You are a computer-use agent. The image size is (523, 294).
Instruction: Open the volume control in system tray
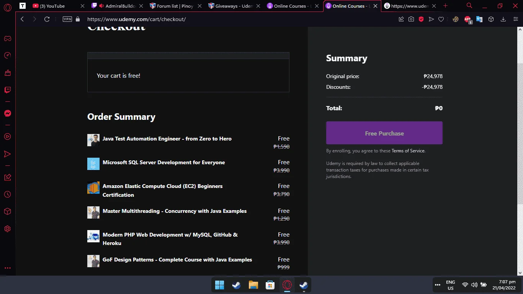474,285
